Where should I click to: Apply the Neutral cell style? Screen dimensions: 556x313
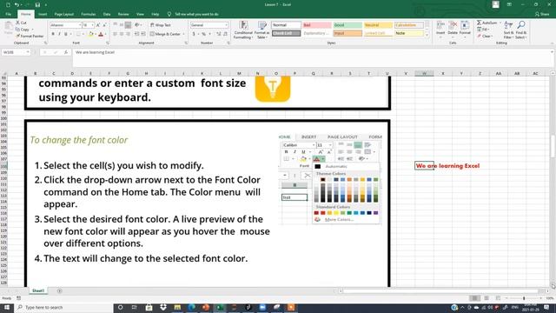coord(378,25)
